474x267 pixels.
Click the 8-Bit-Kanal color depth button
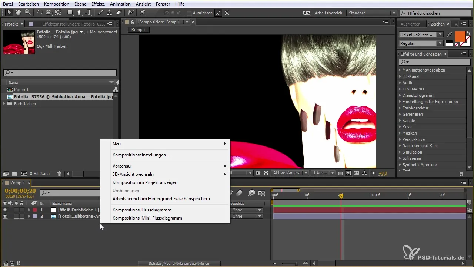tap(40, 174)
